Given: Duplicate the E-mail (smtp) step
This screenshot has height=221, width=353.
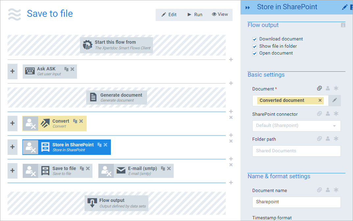Looking at the screenshot, I should pyautogui.click(x=163, y=168).
